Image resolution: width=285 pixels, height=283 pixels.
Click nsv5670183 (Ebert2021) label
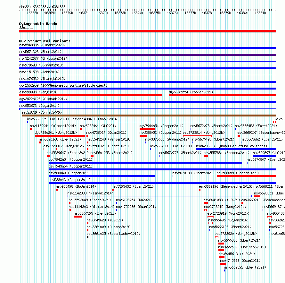(193, 173)
